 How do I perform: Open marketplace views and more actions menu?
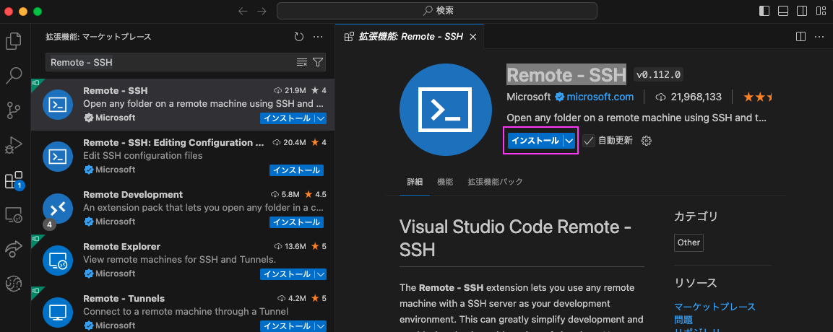318,37
